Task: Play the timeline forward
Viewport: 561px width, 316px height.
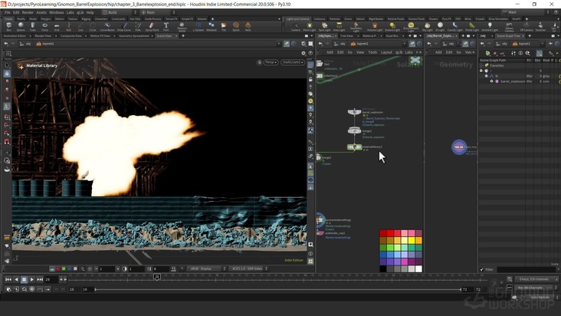Action: click(x=32, y=279)
